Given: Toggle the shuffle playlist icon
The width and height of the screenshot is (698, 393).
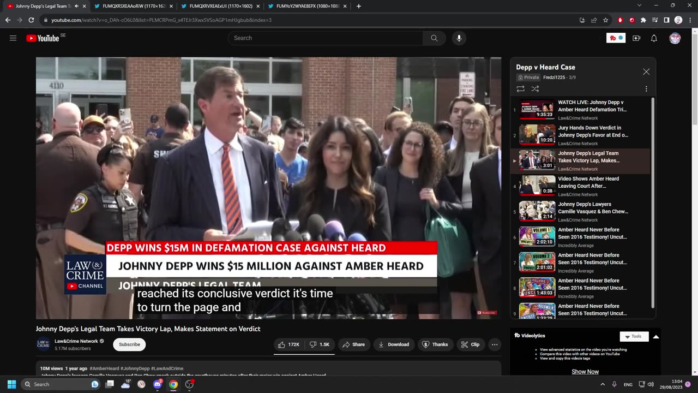Looking at the screenshot, I should pyautogui.click(x=535, y=88).
